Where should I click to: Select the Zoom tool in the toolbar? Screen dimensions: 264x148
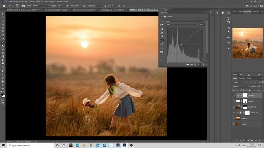point(3,85)
